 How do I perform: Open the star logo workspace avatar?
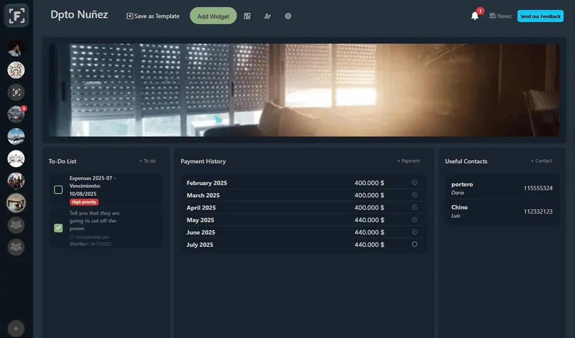point(16,158)
